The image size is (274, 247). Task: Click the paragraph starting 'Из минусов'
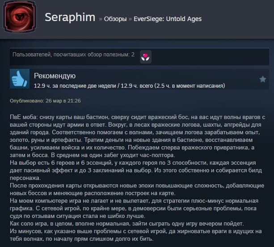(x=136, y=235)
